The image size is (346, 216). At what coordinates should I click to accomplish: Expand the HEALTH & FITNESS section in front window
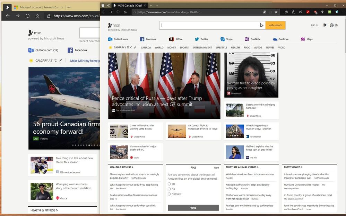[122, 167]
